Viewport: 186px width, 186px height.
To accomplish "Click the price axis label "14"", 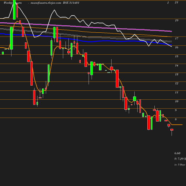I will [177, 65].
